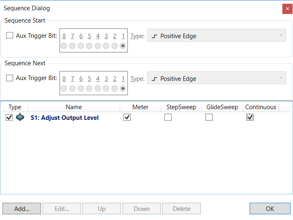293x220 pixels.
Task: Click the Add... button
Action: pos(22,209)
